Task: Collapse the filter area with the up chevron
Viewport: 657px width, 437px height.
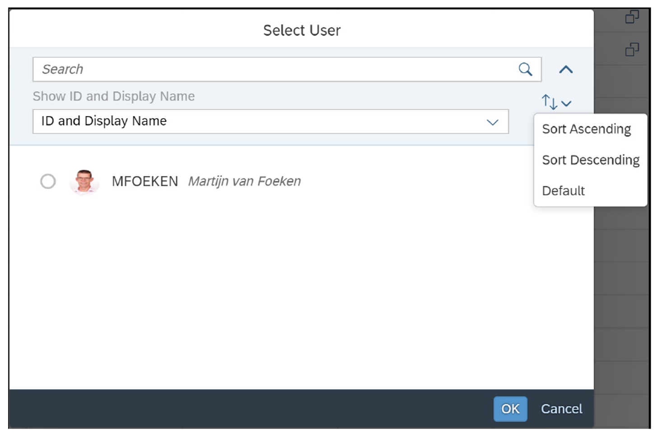Action: coord(566,69)
